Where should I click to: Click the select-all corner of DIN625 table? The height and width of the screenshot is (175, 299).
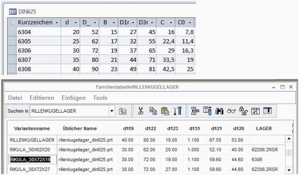tap(12, 23)
